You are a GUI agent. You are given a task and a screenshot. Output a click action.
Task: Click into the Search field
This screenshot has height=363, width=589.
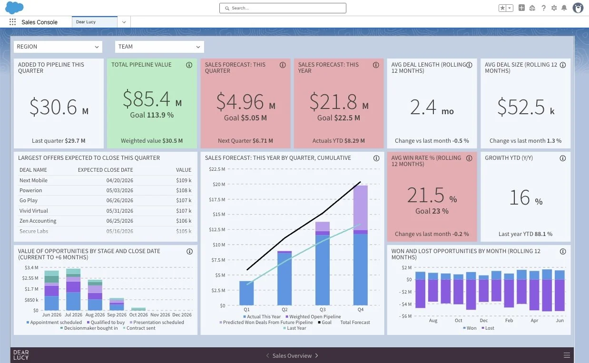click(x=283, y=8)
